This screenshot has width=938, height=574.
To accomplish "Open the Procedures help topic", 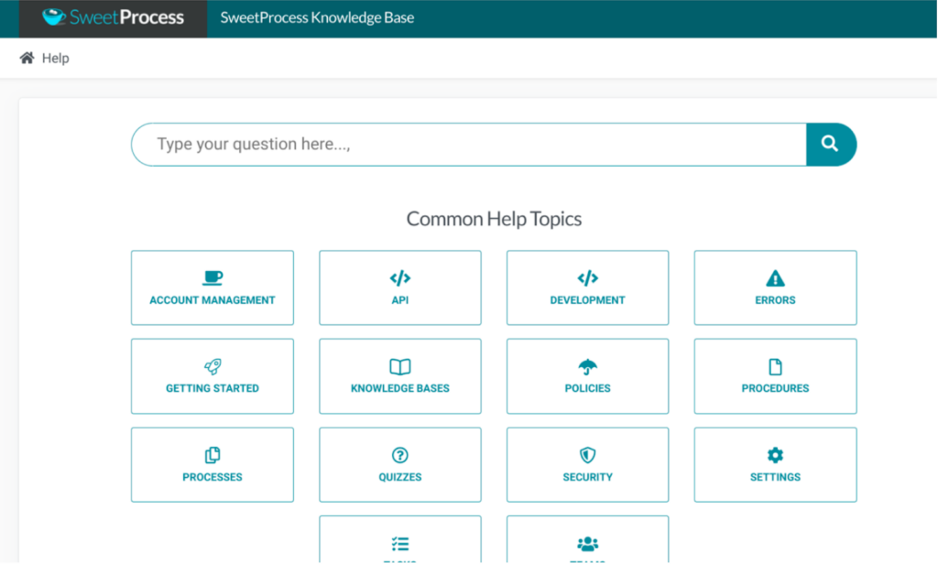I will [775, 376].
